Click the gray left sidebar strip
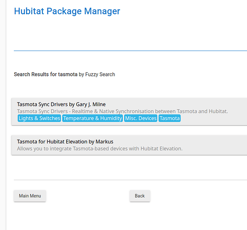 pos(3,115)
